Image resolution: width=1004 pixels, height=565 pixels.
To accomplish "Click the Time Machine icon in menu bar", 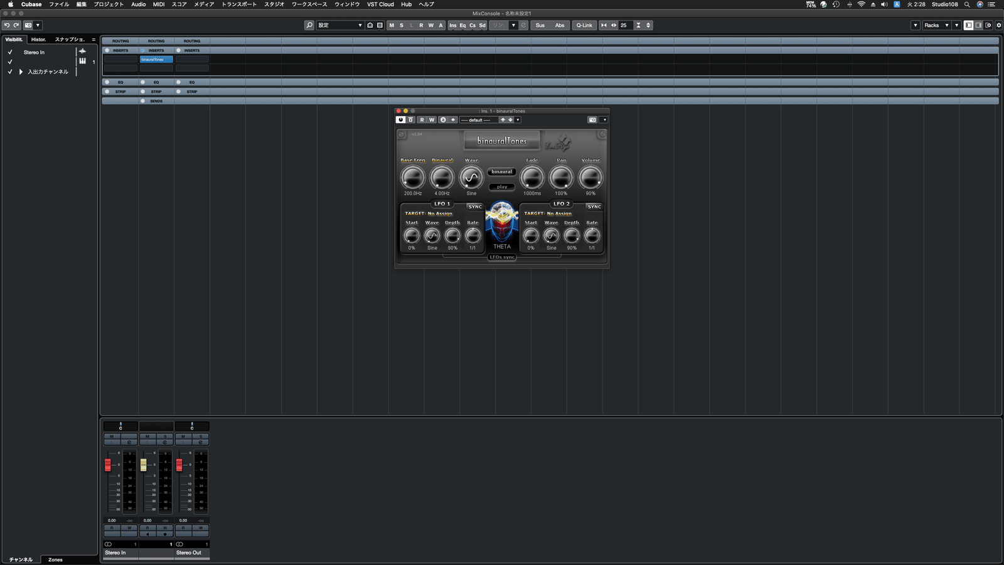I will point(836,4).
